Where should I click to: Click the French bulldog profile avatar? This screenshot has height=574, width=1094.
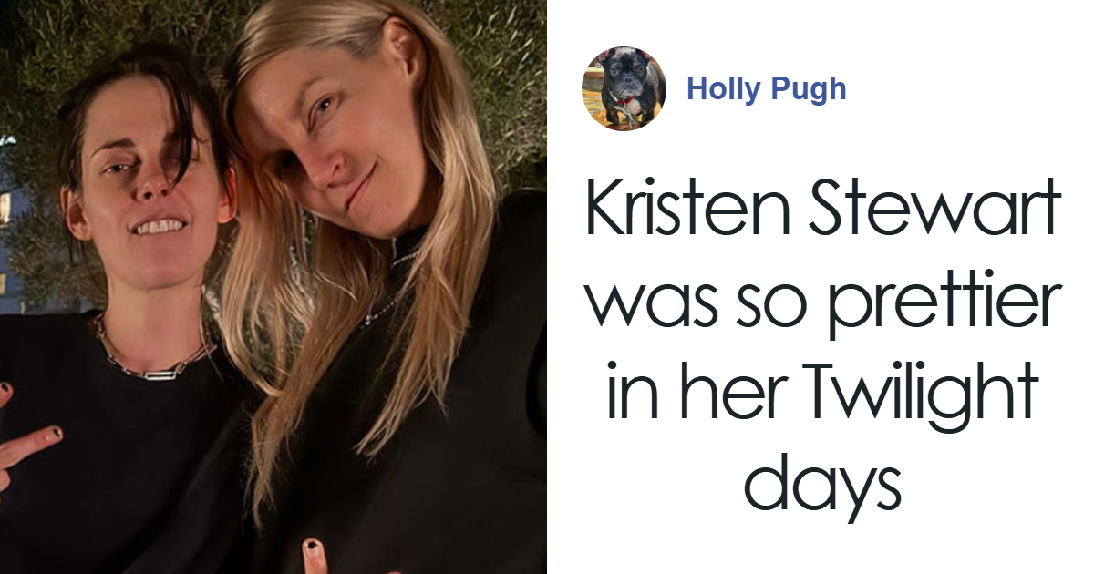624,88
